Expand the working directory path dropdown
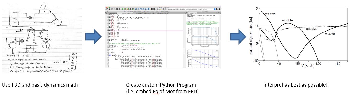The height and width of the screenshot is (97, 352). 215,9
